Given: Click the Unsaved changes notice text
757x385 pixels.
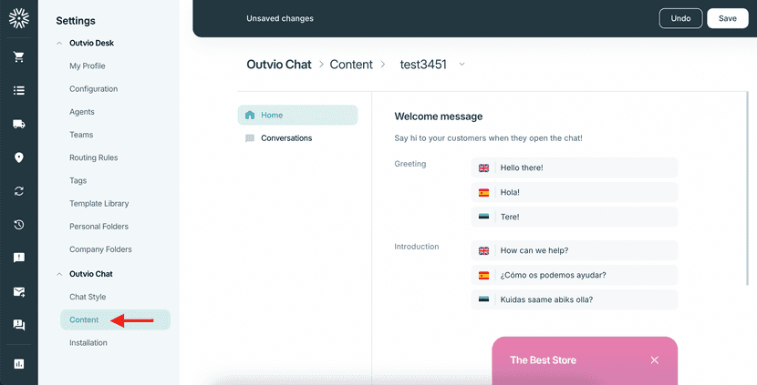Looking at the screenshot, I should point(280,18).
